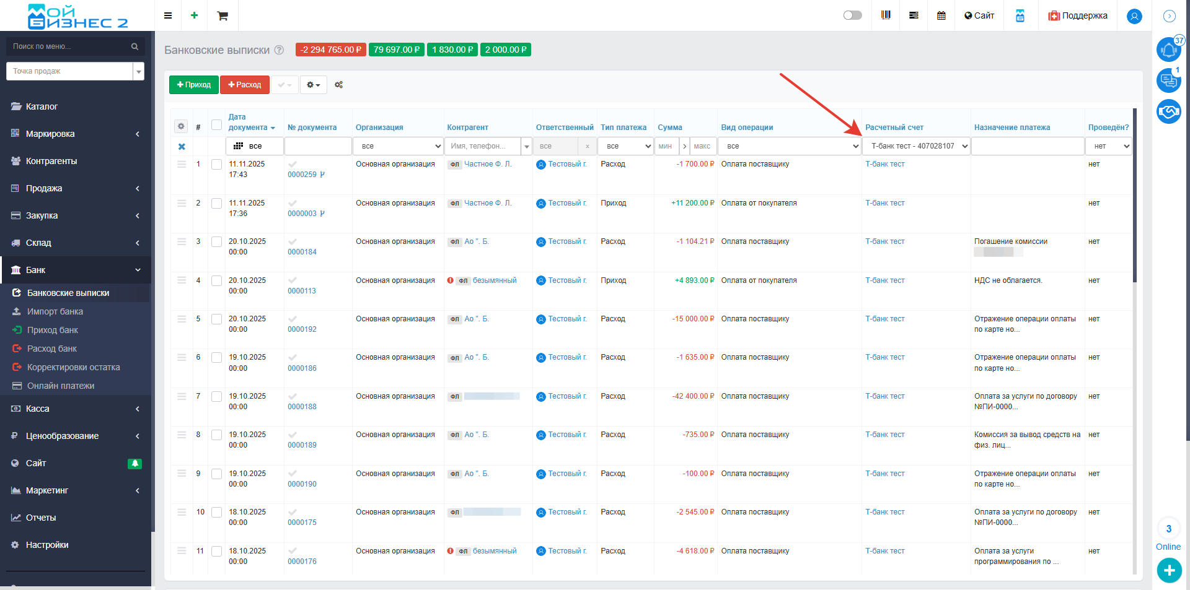Viewport: 1190px width, 590px height.
Task: Select checkbox for row 3
Action: [216, 242]
